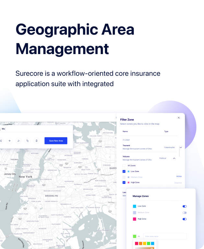Check the All Zones checkbox

[124, 165]
